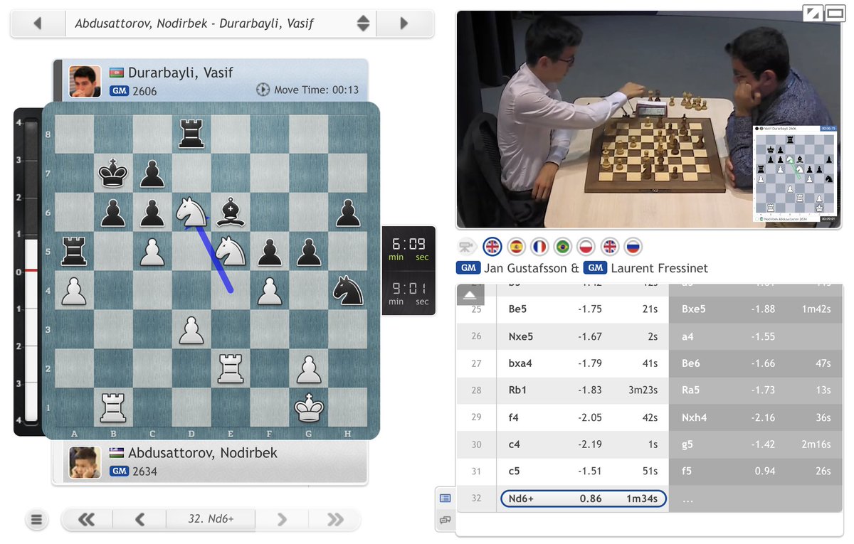Click Durarbayli's player avatar
This screenshot has width=854, height=544.
(x=85, y=81)
